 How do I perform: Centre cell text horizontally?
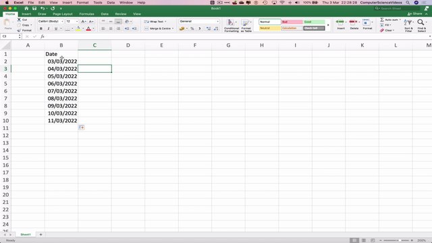coord(111,28)
